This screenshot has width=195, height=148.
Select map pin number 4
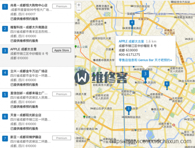[x=132, y=24]
